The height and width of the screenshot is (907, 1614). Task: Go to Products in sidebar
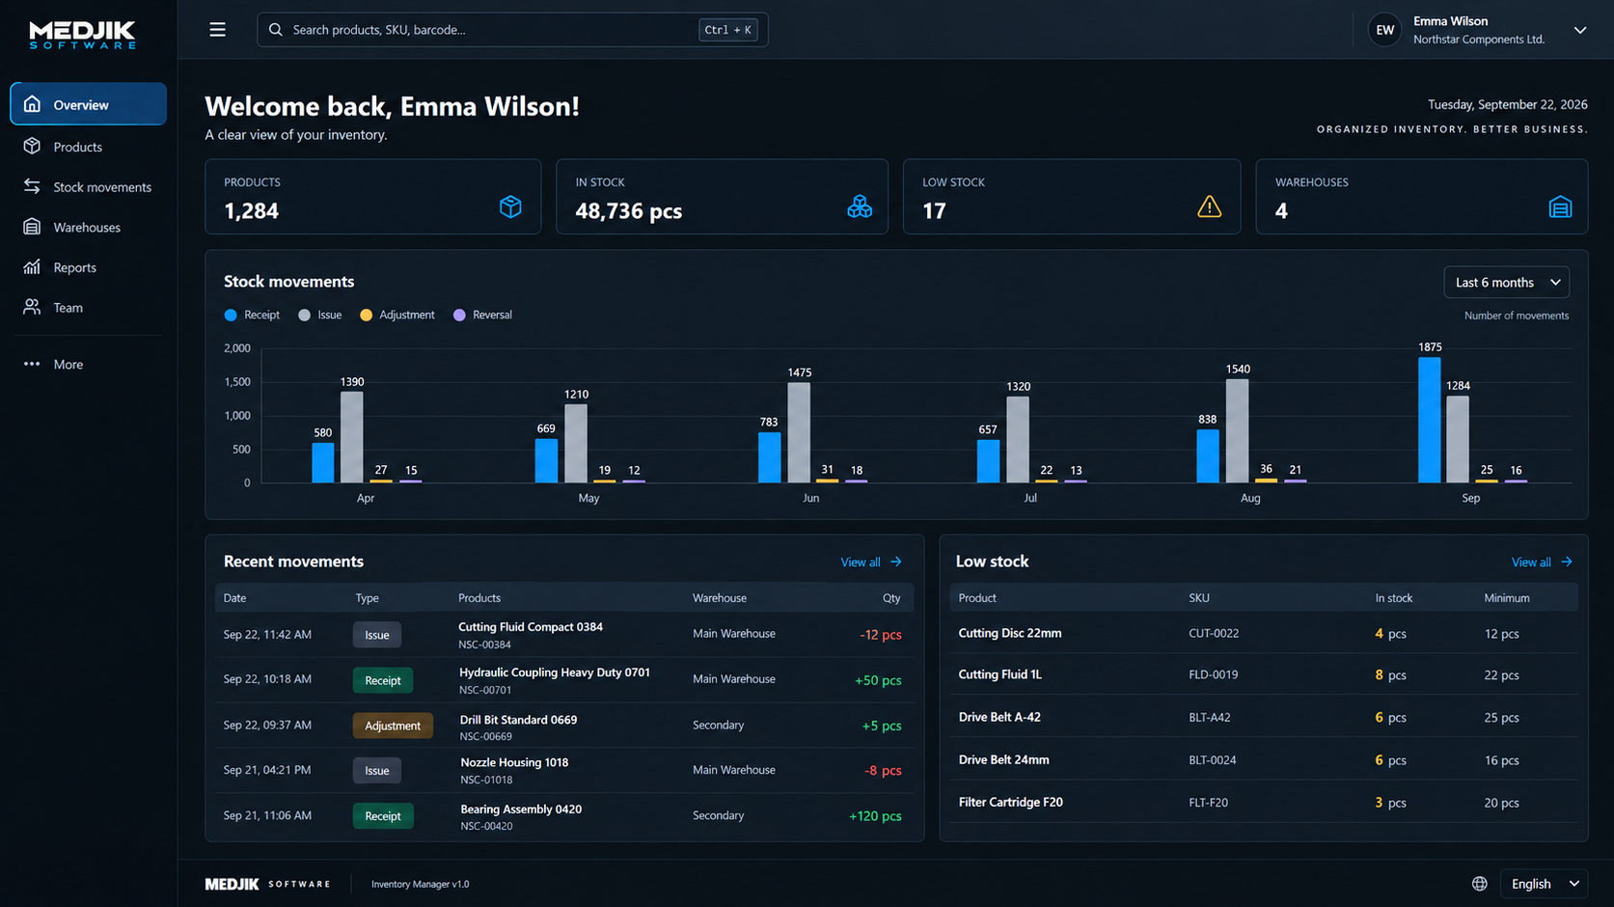tap(88, 147)
